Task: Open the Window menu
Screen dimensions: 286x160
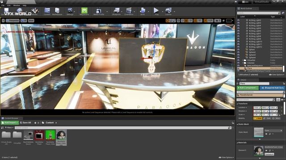Action: click(17, 5)
